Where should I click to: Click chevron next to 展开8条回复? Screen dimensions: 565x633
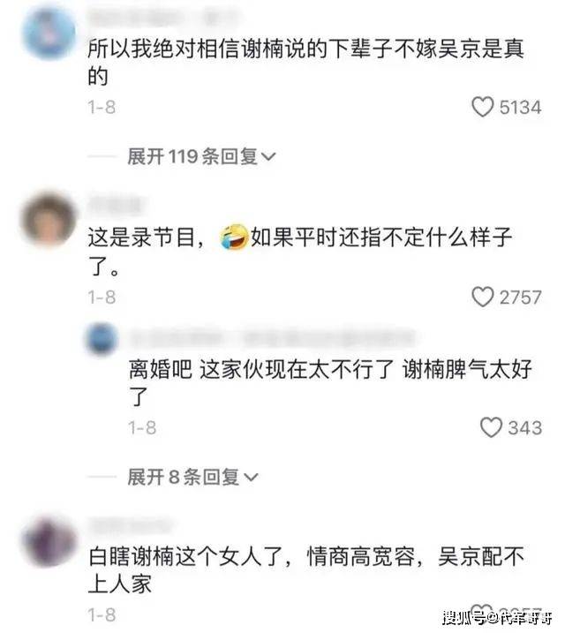point(251,478)
